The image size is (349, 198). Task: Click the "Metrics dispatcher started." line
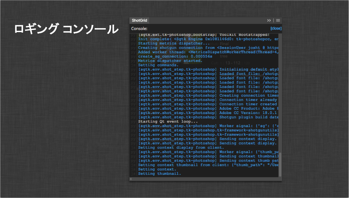click(170, 61)
